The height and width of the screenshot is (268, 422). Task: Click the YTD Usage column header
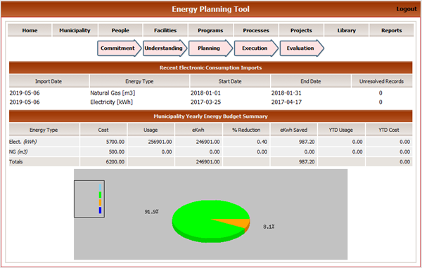[x=341, y=130]
